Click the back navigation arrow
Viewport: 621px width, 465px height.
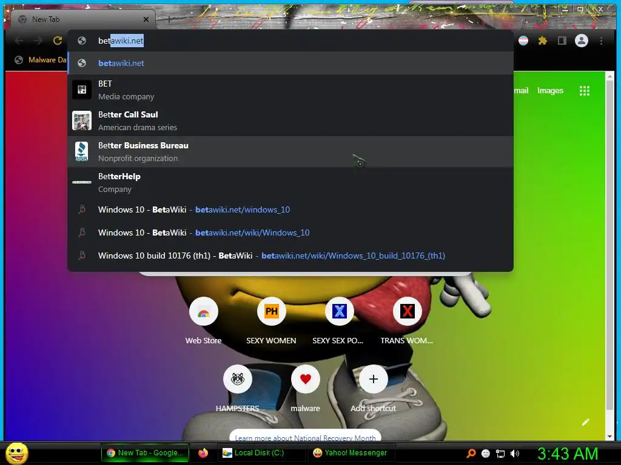19,41
